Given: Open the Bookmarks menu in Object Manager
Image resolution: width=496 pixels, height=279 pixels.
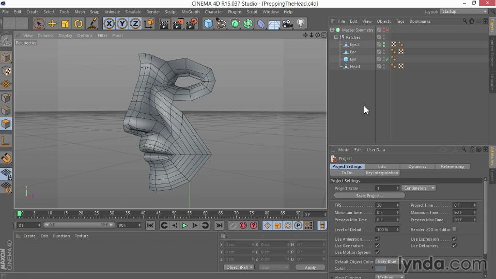Looking at the screenshot, I should [x=420, y=21].
